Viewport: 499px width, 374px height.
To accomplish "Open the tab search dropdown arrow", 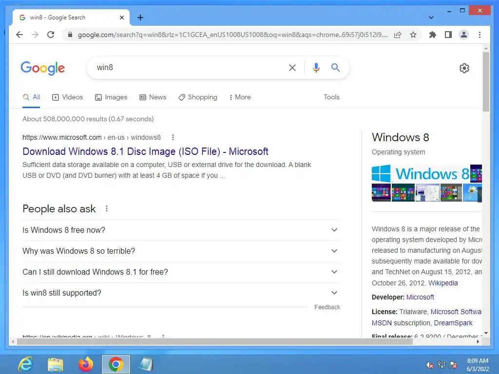I will click(x=431, y=18).
